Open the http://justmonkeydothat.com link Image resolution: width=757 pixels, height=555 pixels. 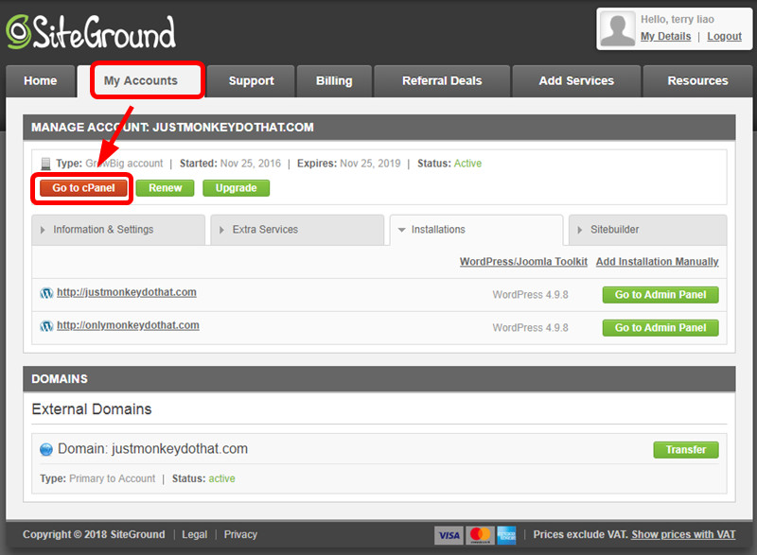tap(127, 293)
